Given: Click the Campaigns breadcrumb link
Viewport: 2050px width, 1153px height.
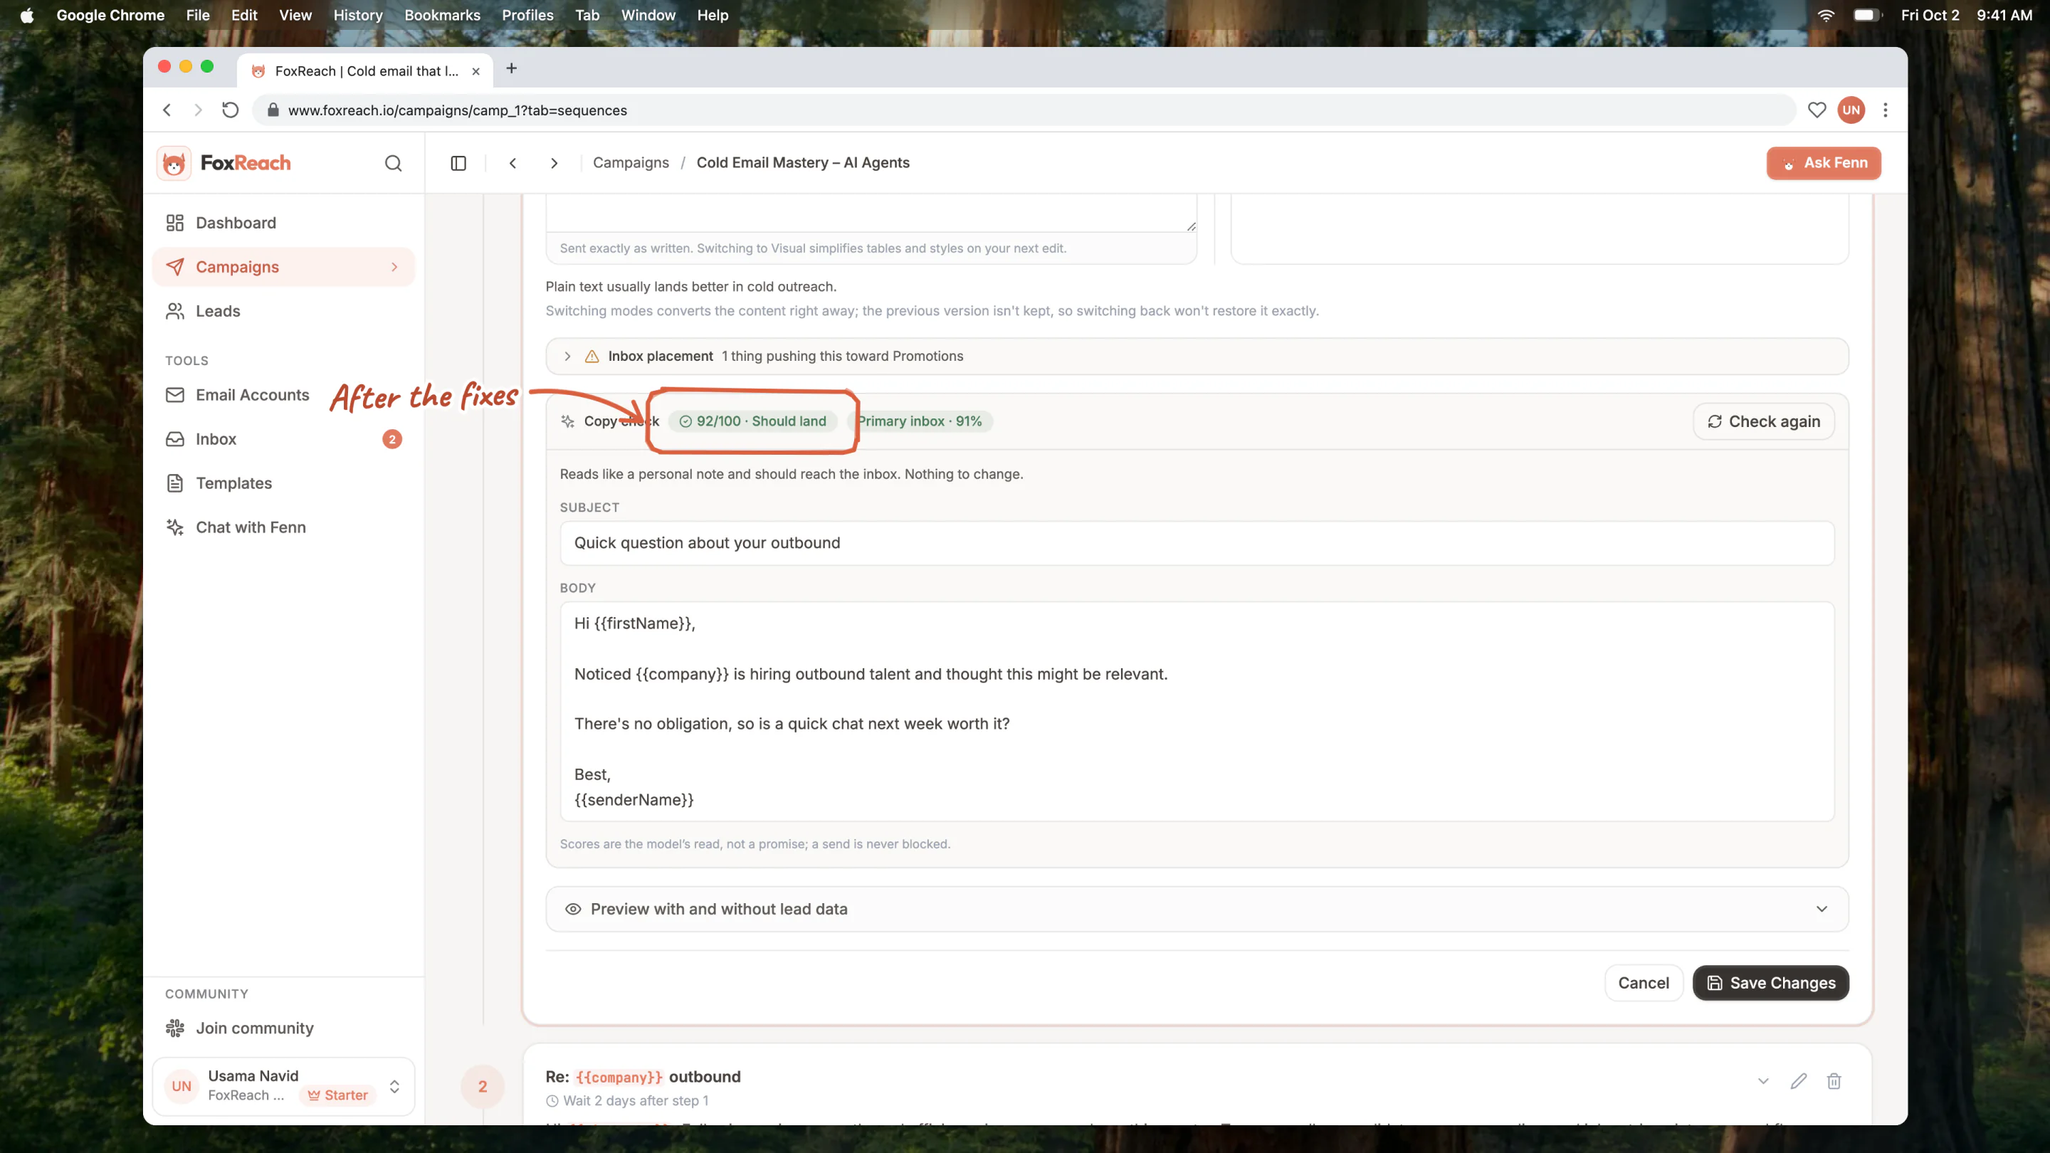Looking at the screenshot, I should pos(631,163).
